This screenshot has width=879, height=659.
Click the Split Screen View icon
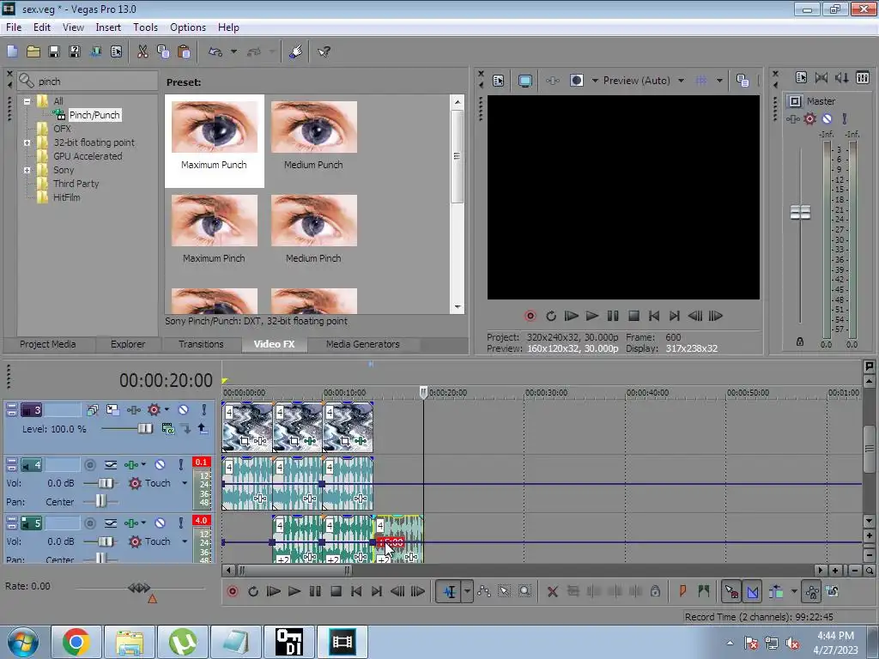pos(576,81)
